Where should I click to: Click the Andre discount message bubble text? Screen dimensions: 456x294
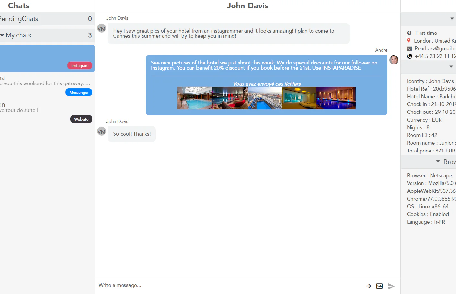(x=264, y=65)
